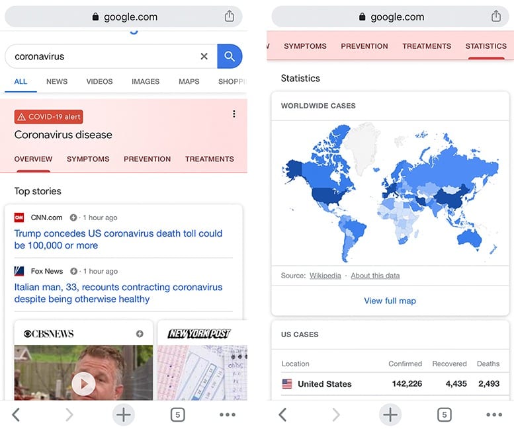
Task: Tap Confirmed column header
Action: (405, 364)
